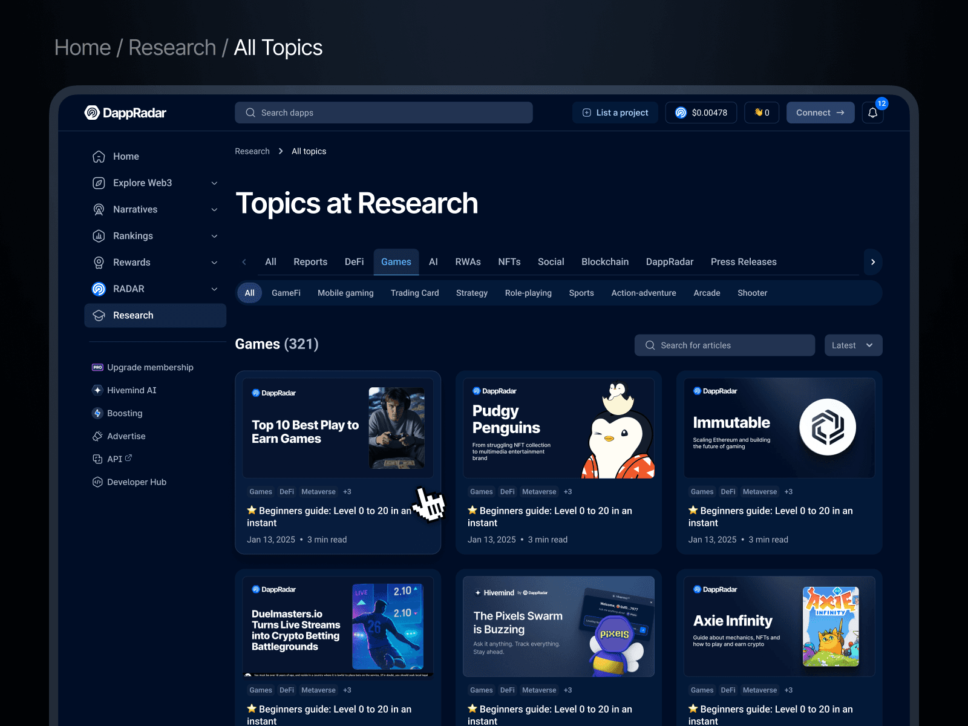968x726 pixels.
Task: Switch to the DeFi tab
Action: coord(354,262)
